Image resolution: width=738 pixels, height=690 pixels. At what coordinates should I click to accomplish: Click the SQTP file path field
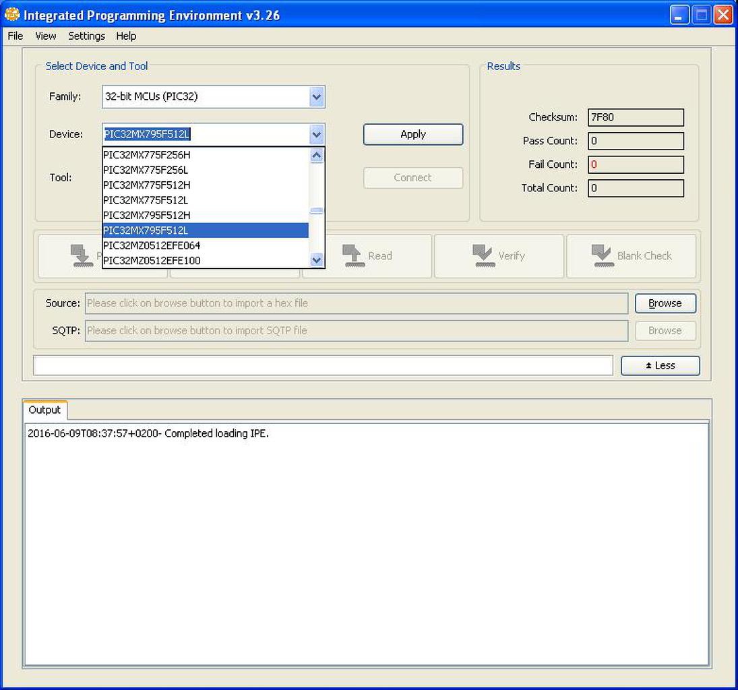(x=357, y=330)
